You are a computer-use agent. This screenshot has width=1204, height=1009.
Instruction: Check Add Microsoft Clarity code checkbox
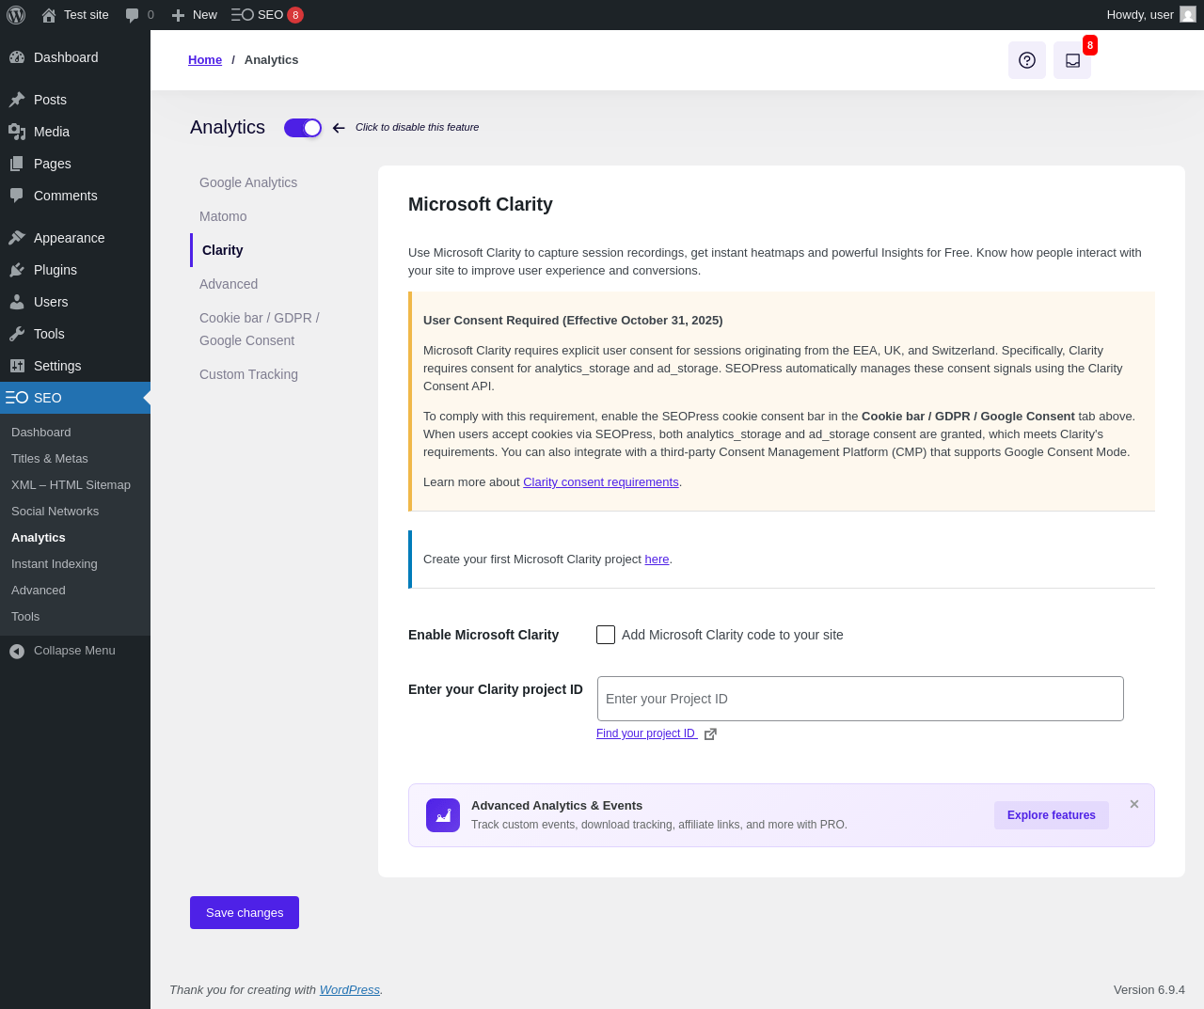tap(606, 635)
